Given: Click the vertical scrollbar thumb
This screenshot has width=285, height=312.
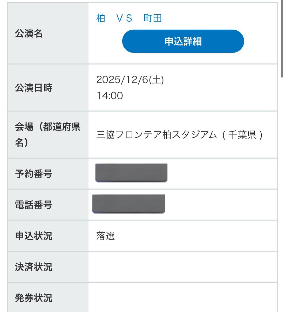Looking at the screenshot, I should pyautogui.click(x=282, y=39).
